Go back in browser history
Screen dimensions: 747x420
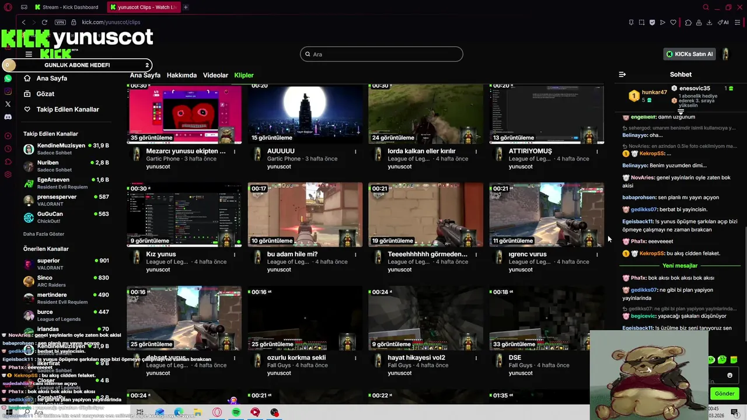(24, 22)
